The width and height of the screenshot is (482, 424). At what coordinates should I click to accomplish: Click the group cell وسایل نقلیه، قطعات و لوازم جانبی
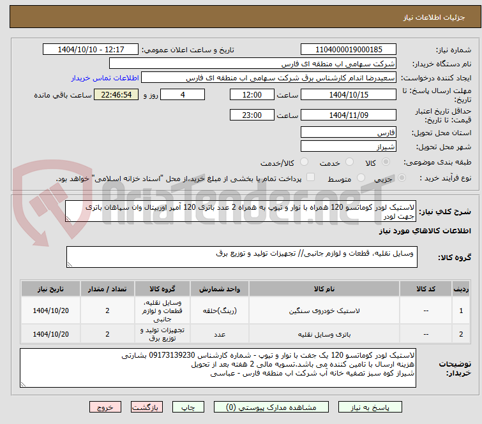(x=162, y=311)
